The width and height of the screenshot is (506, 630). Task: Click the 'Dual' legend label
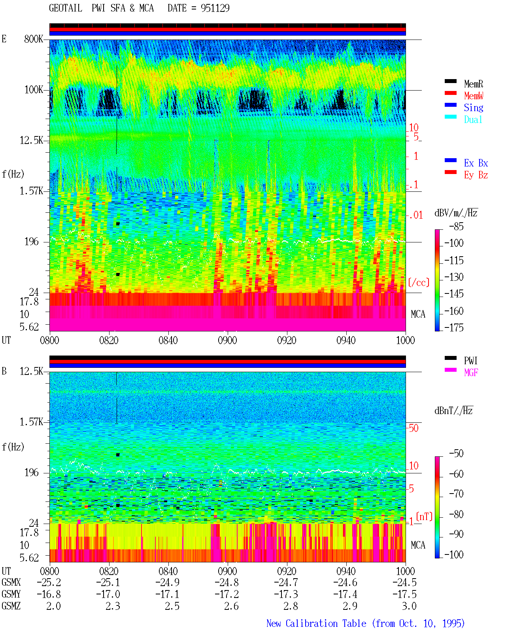(474, 119)
